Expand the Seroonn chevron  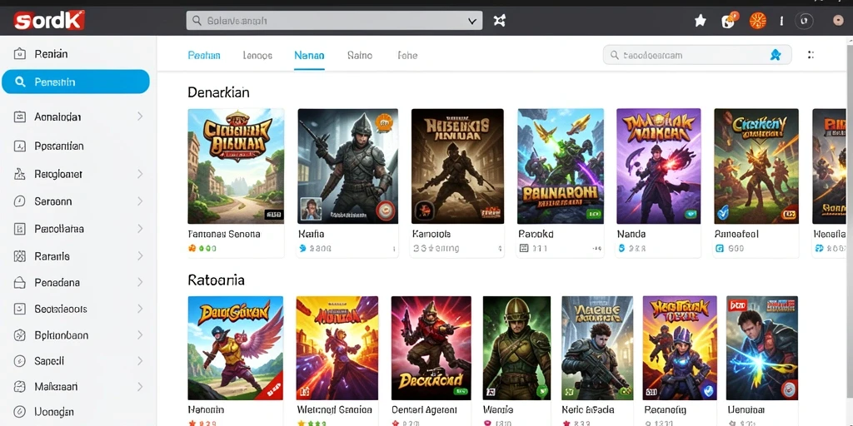[x=140, y=201]
